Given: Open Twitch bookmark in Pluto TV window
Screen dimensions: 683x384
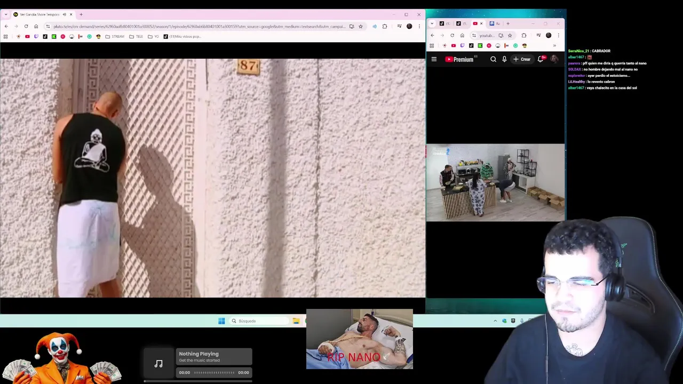Looking at the screenshot, I should click(x=36, y=37).
